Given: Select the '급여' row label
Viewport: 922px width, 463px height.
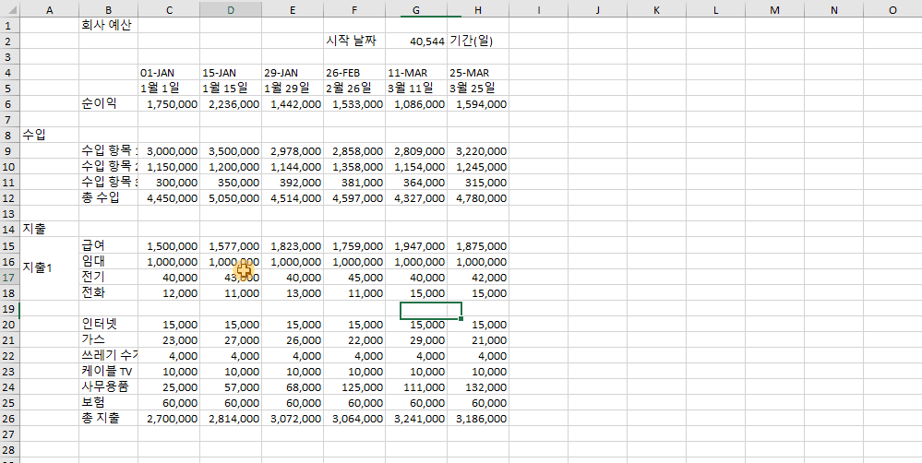Looking at the screenshot, I should (109, 245).
